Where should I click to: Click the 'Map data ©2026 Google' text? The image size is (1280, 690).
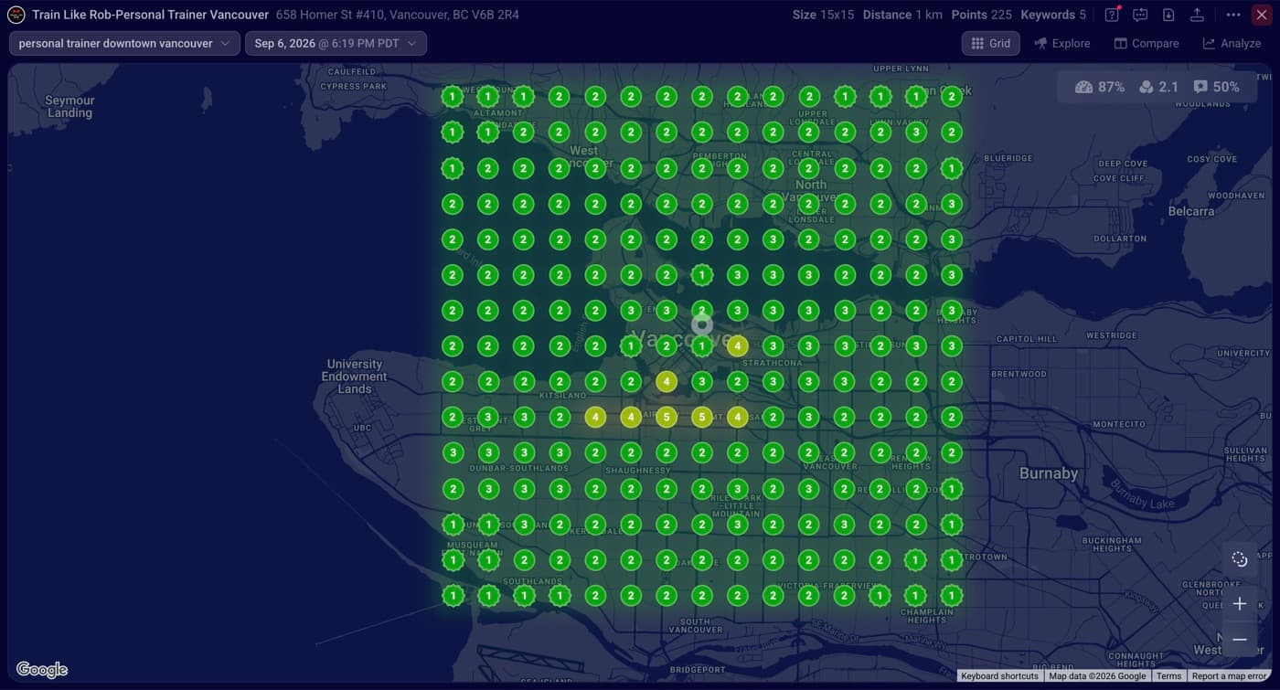point(1097,676)
